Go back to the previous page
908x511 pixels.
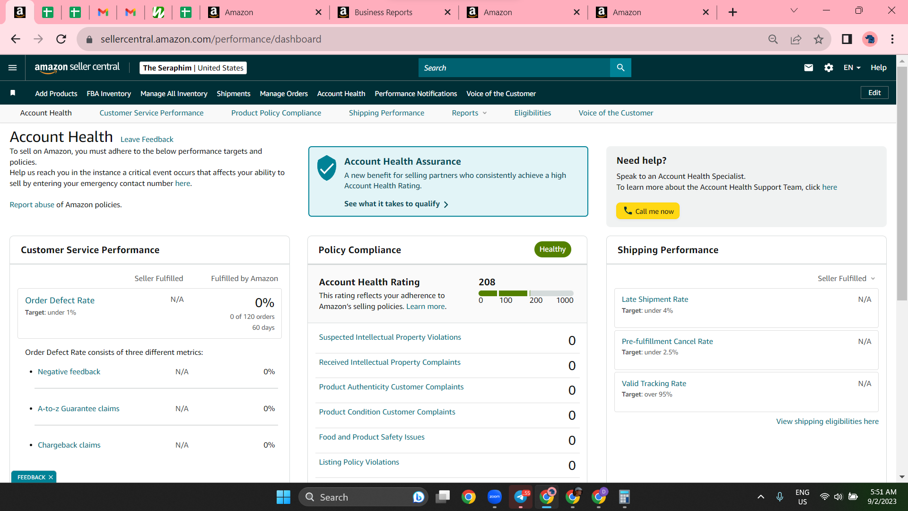(x=16, y=39)
